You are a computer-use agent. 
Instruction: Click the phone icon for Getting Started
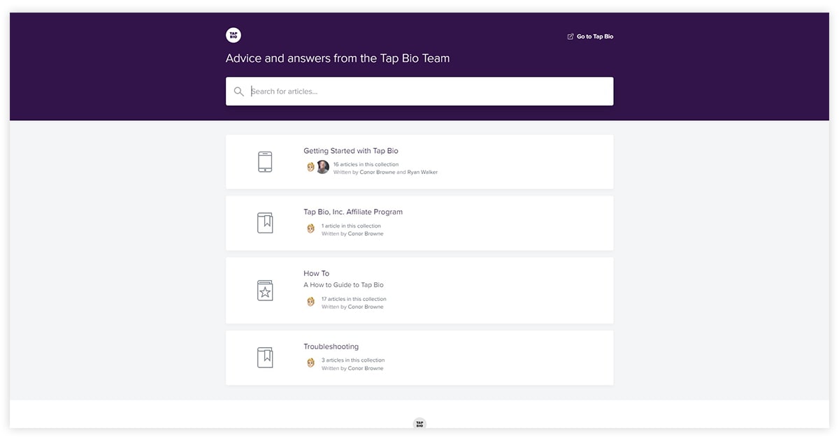point(265,161)
